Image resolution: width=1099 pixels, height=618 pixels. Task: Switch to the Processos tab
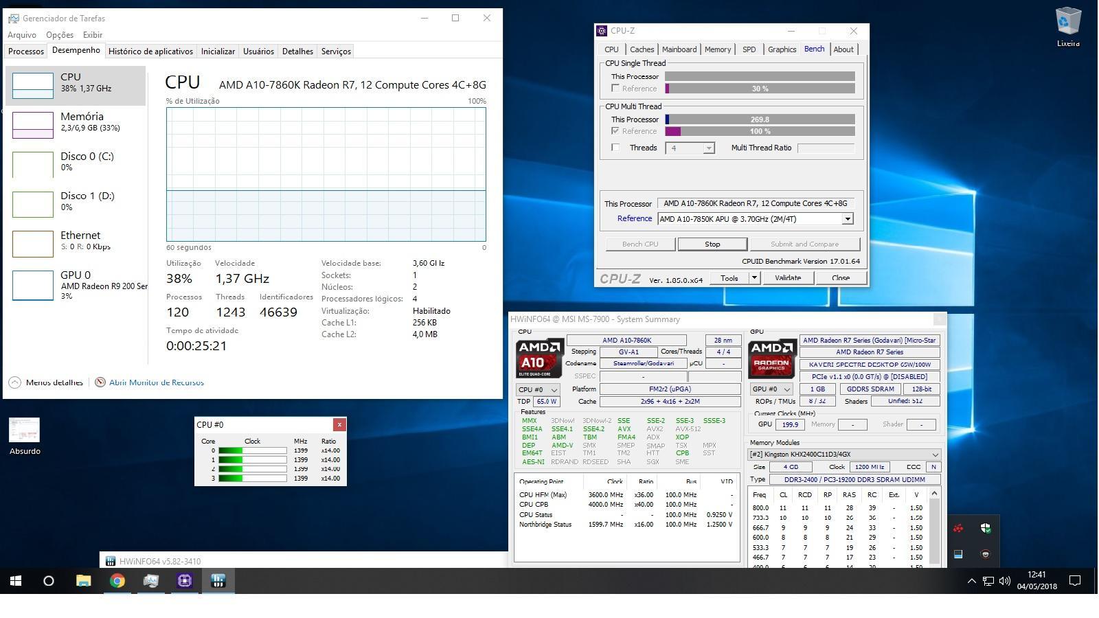26,51
